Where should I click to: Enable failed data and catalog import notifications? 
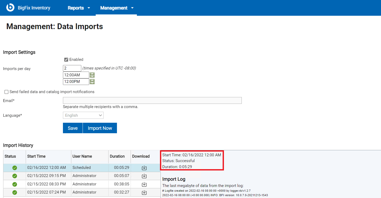point(6,92)
